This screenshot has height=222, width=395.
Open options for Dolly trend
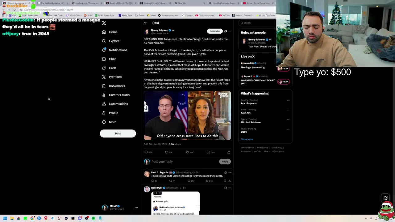[x=288, y=129]
